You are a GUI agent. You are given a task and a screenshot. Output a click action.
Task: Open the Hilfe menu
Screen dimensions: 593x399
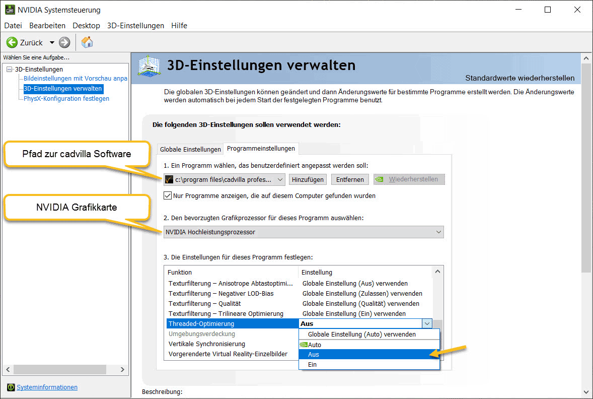179,25
